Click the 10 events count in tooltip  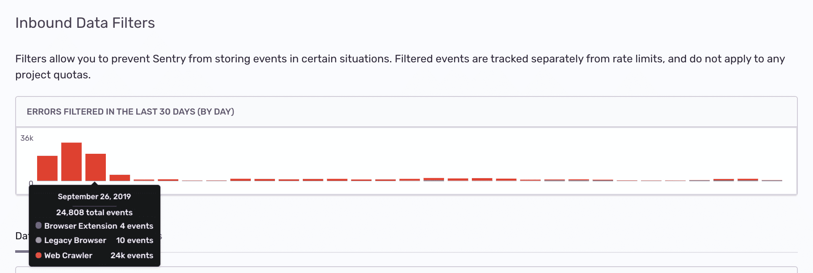click(x=135, y=240)
